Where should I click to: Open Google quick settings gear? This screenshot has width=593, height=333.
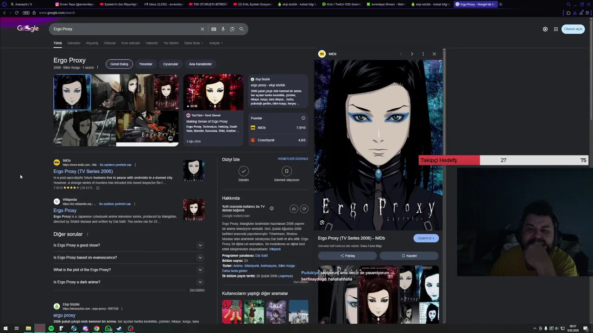(545, 29)
